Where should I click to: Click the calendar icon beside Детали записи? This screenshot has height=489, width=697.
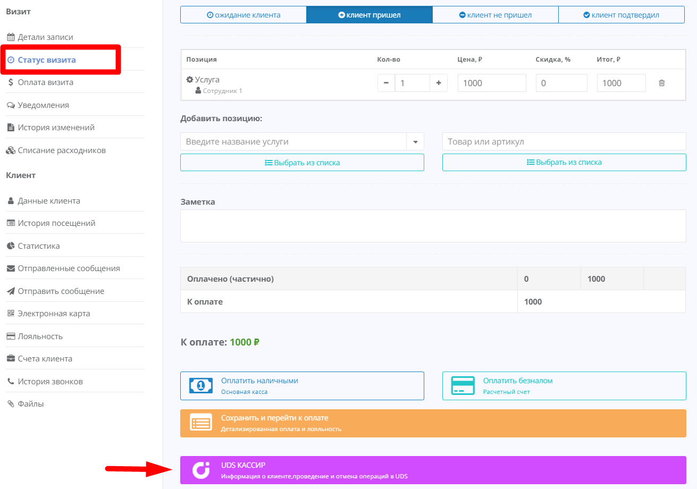coord(10,37)
